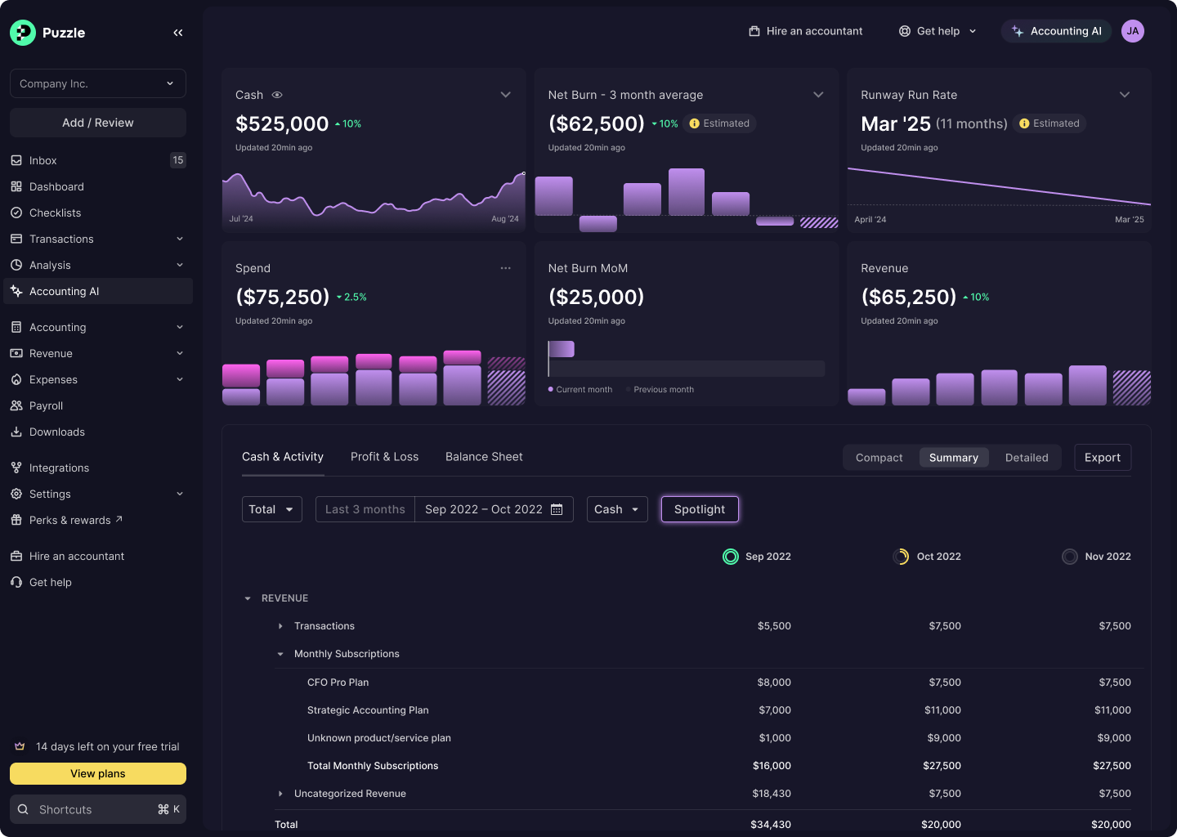Collapse the sidebar with the double chevron

click(x=178, y=33)
